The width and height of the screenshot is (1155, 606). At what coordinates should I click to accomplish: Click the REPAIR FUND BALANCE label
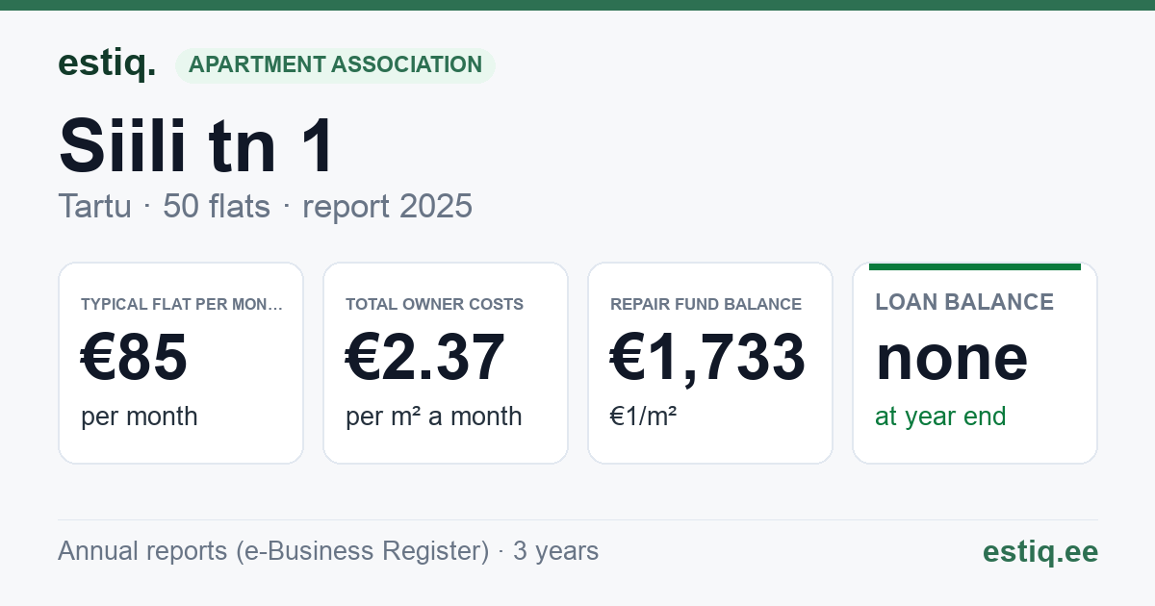pos(706,304)
